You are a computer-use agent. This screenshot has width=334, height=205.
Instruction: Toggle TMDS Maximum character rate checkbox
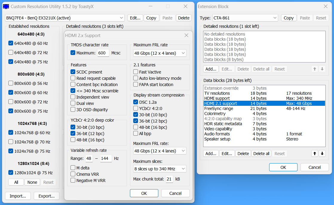73,53
